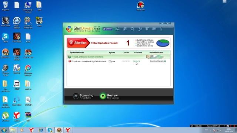Switch to Skype taskbar button
Image resolution: width=237 pixels, height=133 pixels.
(50, 130)
